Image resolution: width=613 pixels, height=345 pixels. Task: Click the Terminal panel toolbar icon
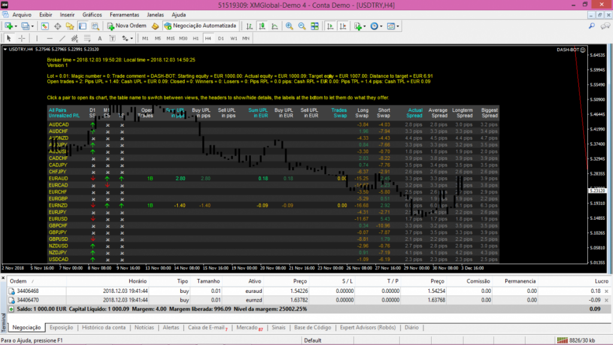pyautogui.click(x=83, y=26)
